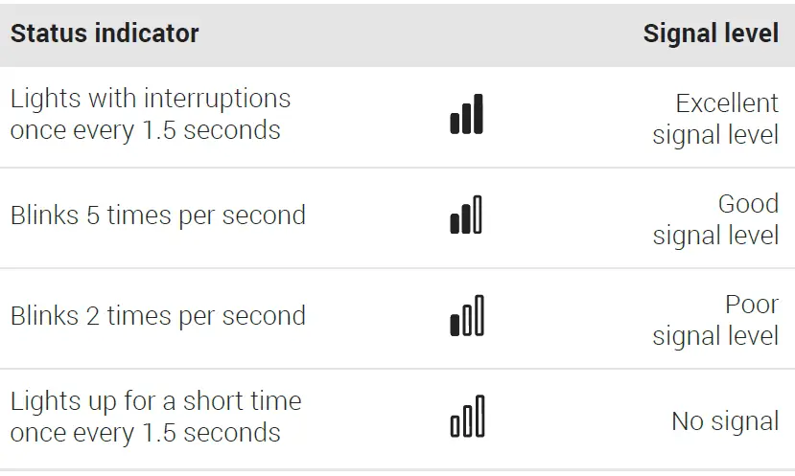Screen dimensions: 795x476
Task: Click the word "Good" in the signal column
Action: [x=748, y=204]
